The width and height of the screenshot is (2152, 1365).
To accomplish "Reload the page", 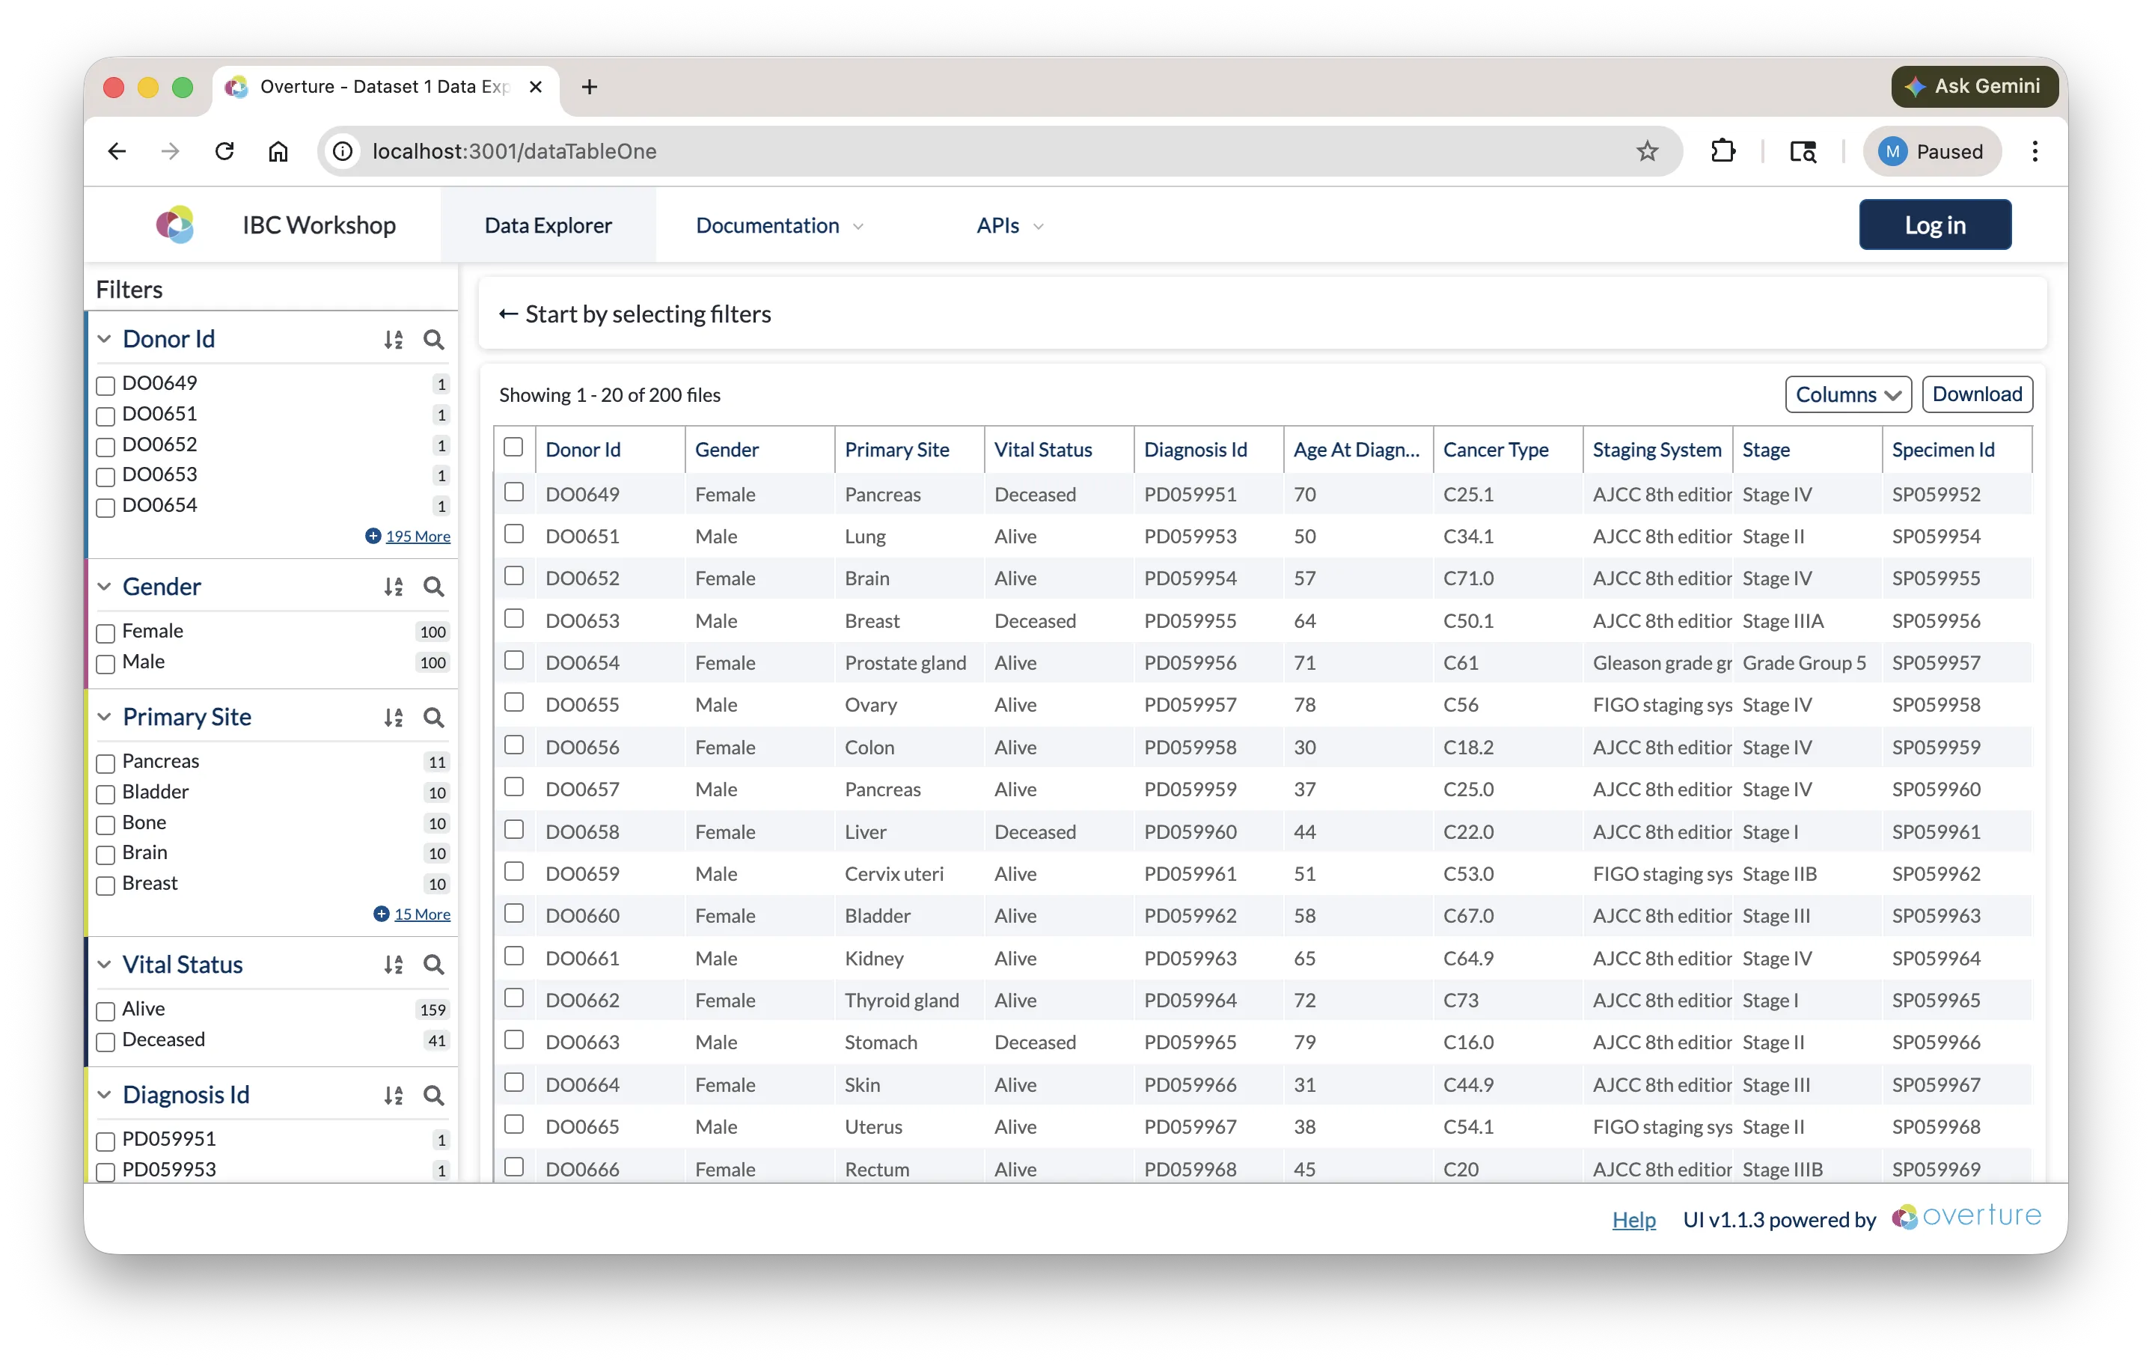I will click(224, 152).
